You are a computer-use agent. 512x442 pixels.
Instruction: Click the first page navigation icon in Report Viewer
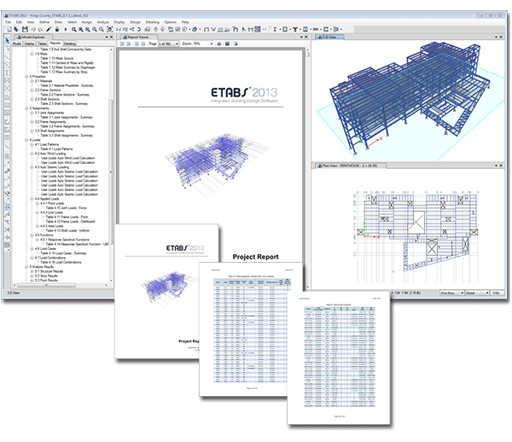[x=122, y=44]
